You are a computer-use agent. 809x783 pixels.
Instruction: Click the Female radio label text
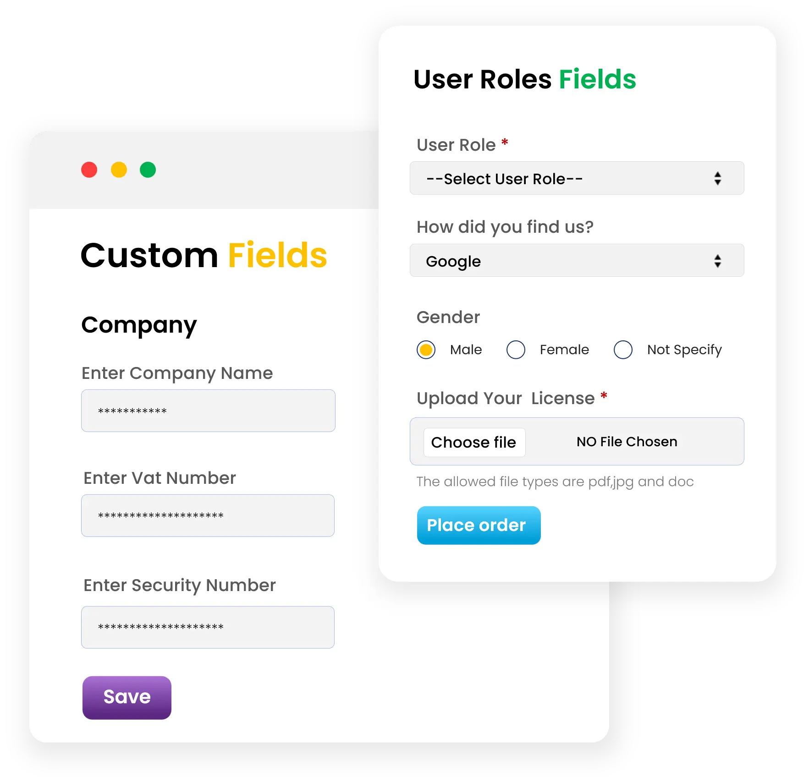click(x=564, y=350)
